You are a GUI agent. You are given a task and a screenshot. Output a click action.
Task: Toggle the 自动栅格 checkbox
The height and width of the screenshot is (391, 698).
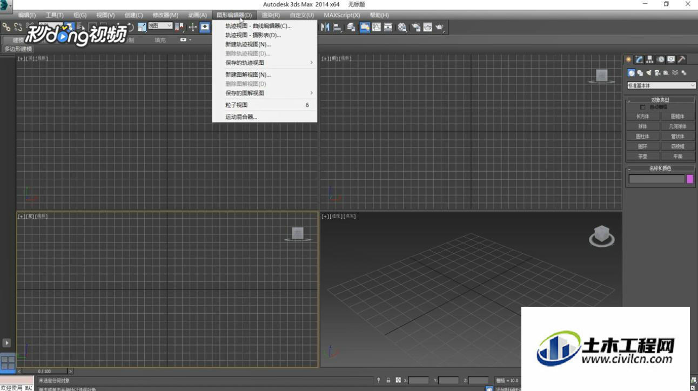(x=642, y=107)
